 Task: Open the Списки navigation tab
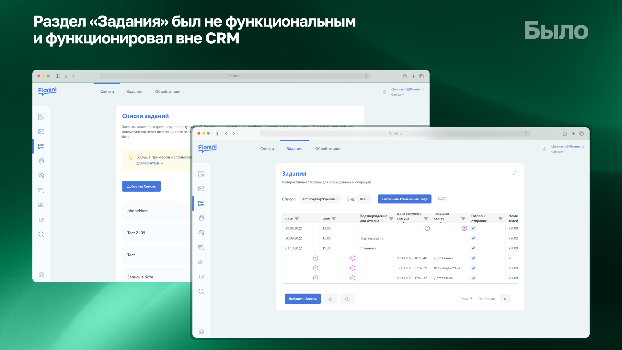click(x=267, y=149)
